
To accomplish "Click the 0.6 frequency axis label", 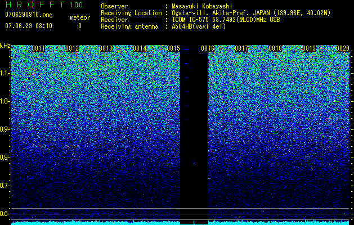I will coord(5,214).
